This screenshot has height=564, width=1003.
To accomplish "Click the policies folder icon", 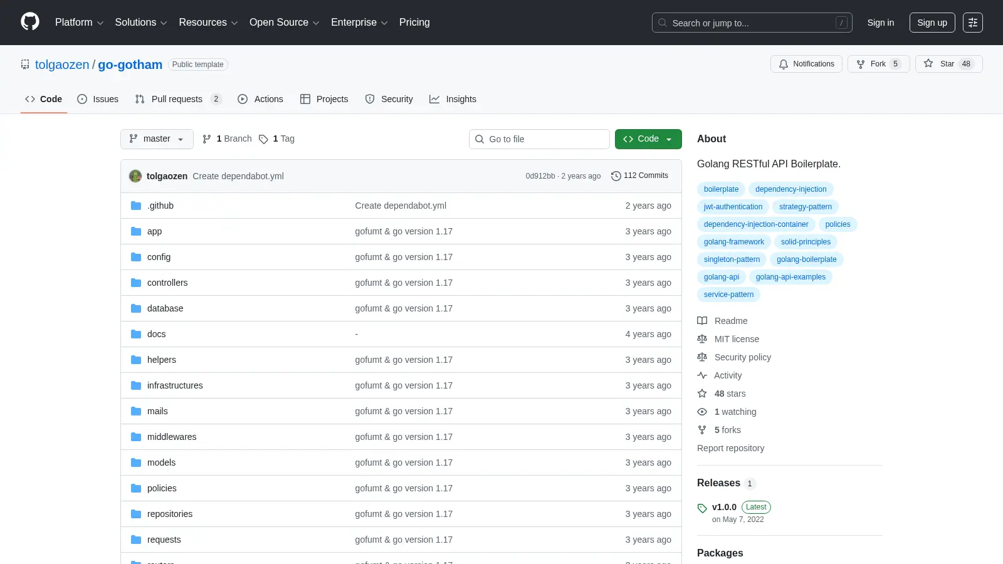I will pyautogui.click(x=136, y=488).
